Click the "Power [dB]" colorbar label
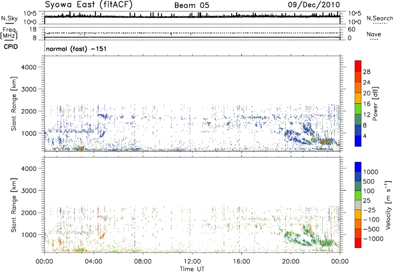Screen dimensions: 393x272 click(x=375, y=104)
